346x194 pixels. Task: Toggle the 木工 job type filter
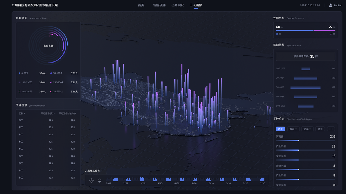(x=280, y=129)
